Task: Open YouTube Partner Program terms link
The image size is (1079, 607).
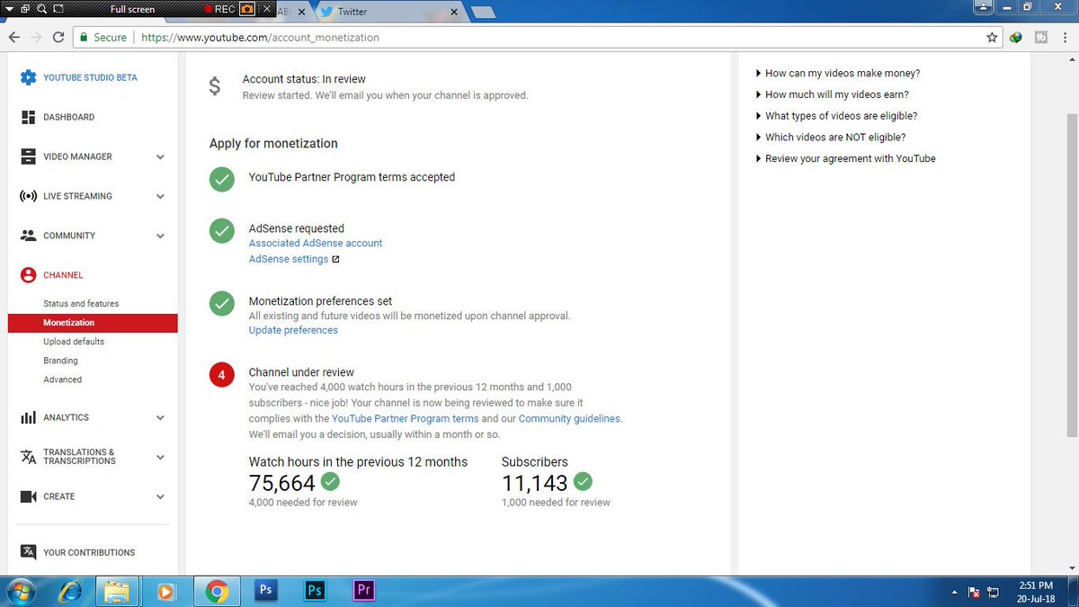Action: coord(405,418)
